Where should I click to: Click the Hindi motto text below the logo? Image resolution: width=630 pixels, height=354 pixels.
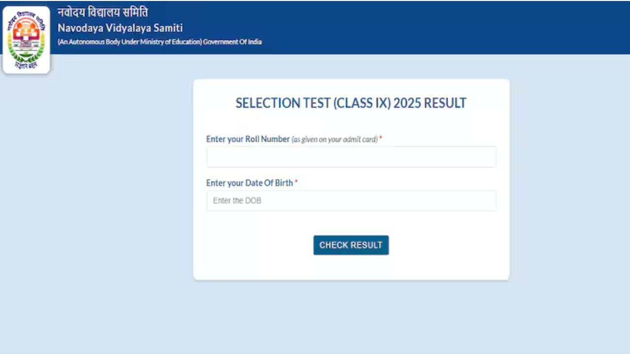[26, 65]
